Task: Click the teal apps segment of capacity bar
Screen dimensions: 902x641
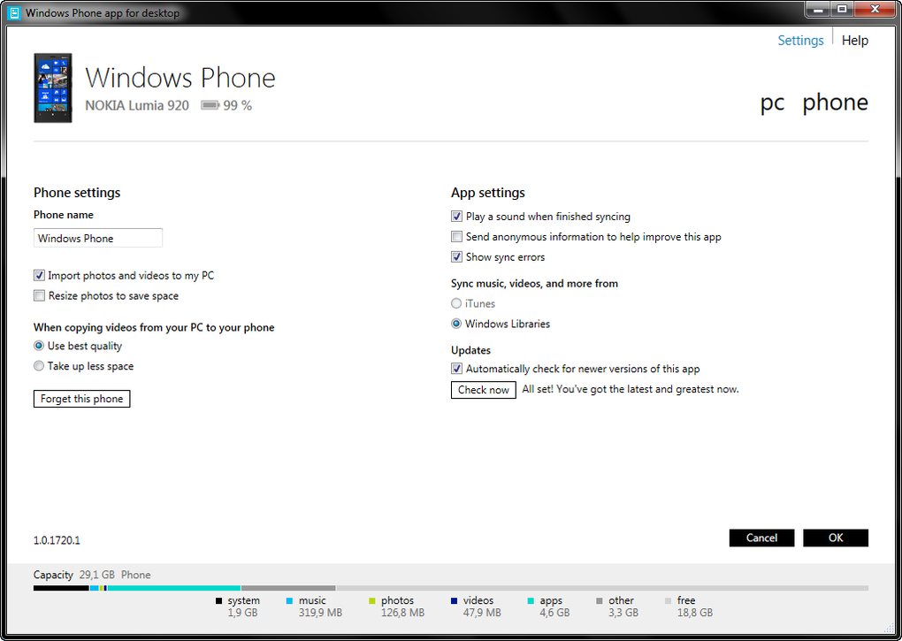Action: (173, 588)
